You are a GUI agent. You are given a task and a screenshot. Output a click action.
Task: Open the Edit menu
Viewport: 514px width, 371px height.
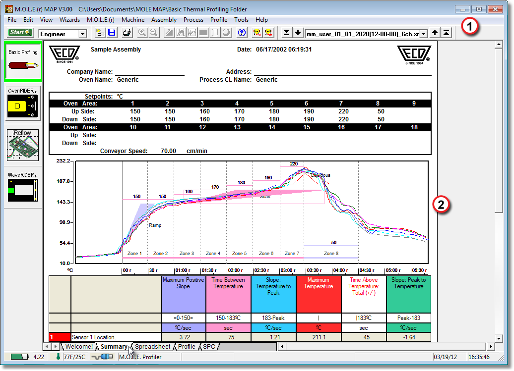tap(28, 20)
